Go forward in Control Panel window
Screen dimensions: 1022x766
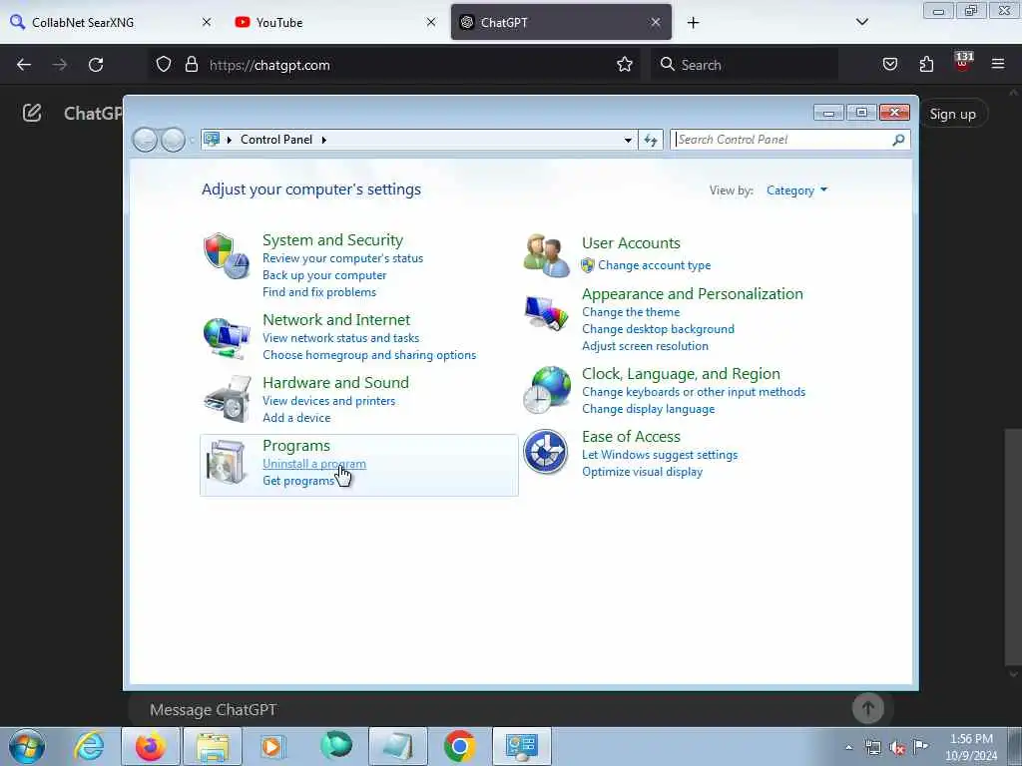[x=173, y=140]
